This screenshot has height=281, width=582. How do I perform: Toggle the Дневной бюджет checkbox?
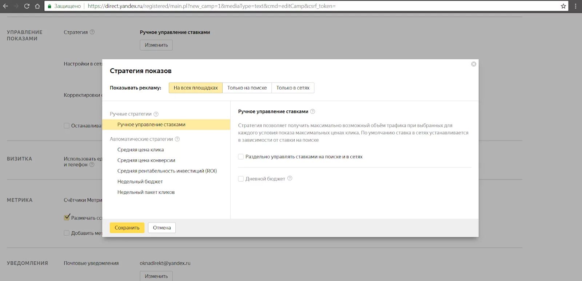click(x=241, y=179)
